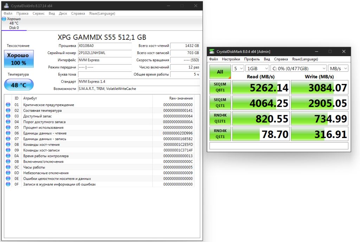
Task: Click status orb for 04 Порог доступного запаса
Action: coord(8,122)
